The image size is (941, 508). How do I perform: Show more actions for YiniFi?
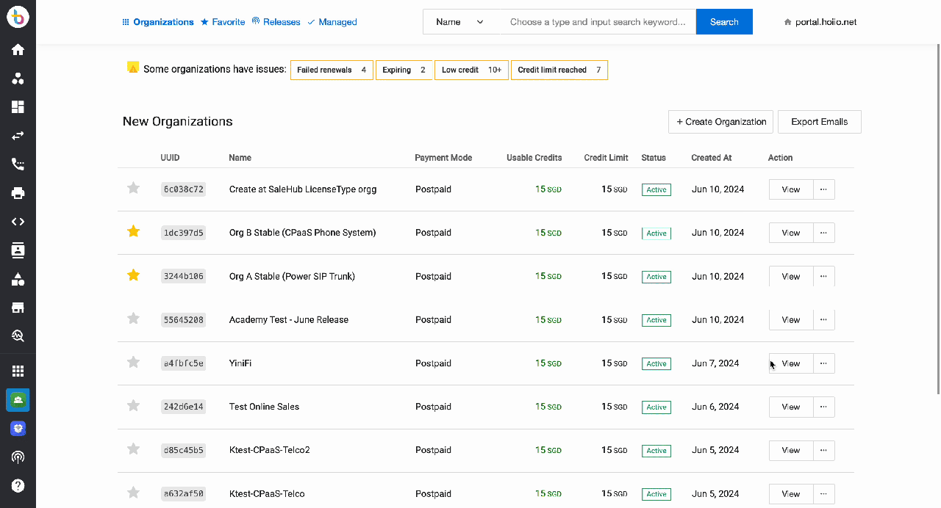point(823,363)
